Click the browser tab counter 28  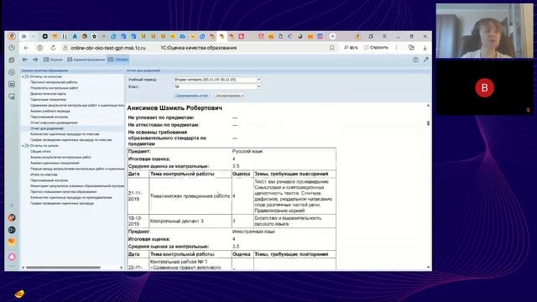click(24, 36)
